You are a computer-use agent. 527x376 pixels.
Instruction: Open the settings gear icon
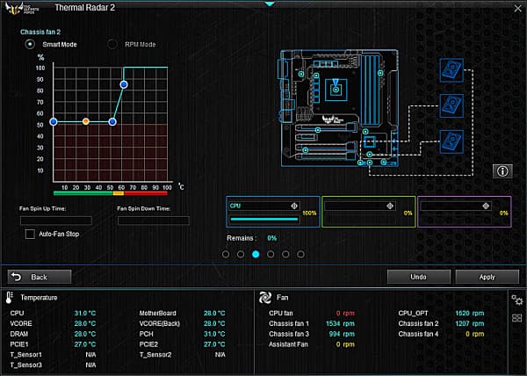click(x=517, y=300)
